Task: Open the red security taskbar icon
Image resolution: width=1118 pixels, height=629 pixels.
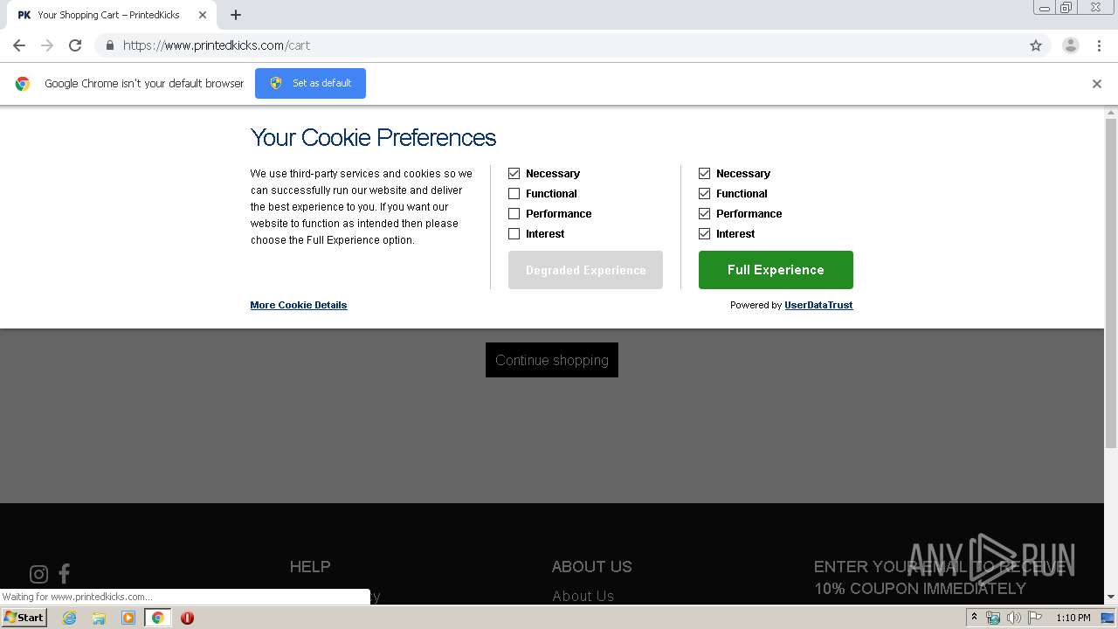Action: (187, 618)
